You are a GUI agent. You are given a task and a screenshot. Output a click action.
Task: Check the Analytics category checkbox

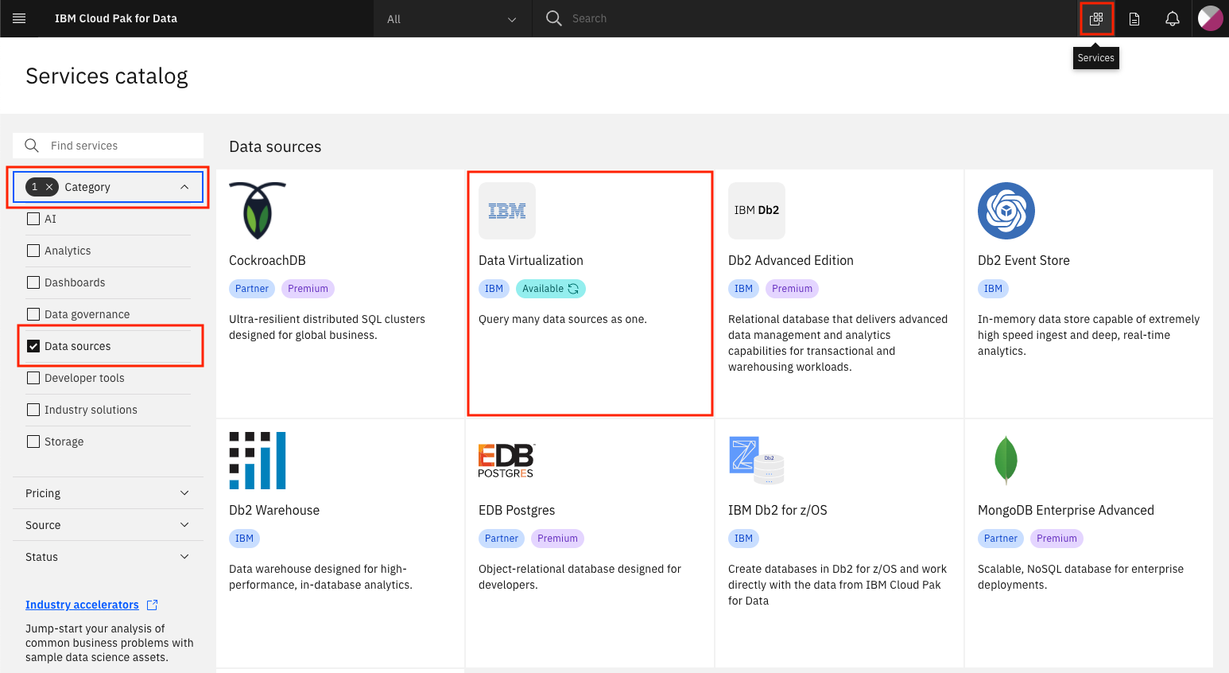tap(33, 251)
